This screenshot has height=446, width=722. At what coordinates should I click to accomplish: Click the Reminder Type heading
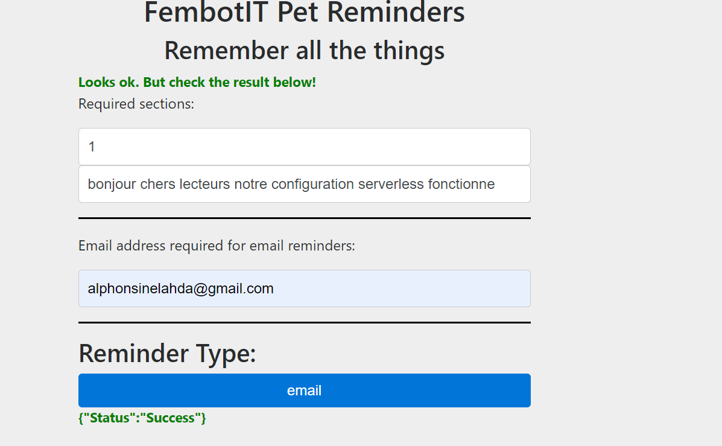pyautogui.click(x=167, y=353)
